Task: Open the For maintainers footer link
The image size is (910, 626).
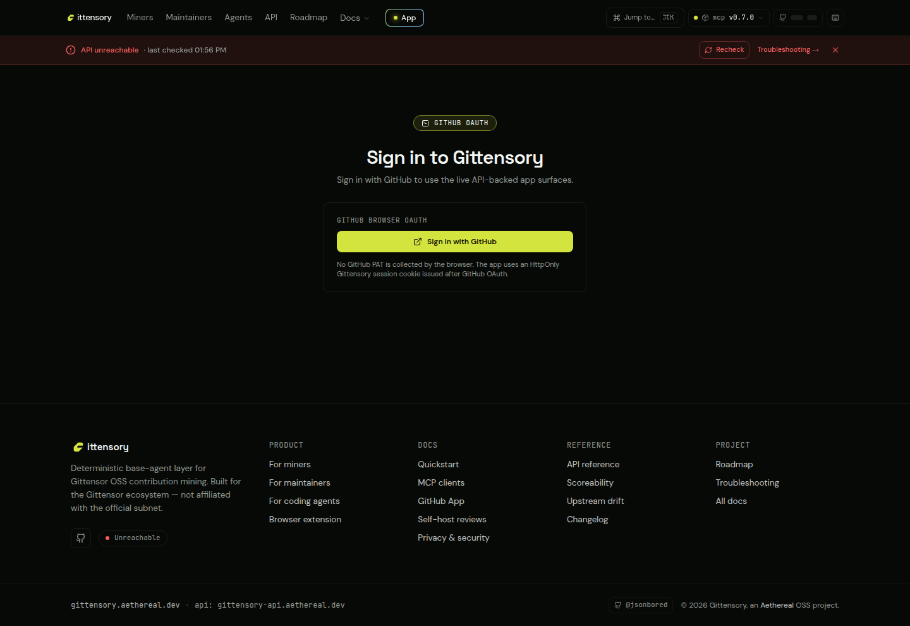Action: pyautogui.click(x=300, y=483)
